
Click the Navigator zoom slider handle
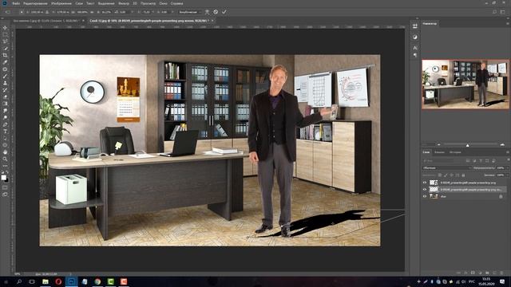tap(467, 145)
